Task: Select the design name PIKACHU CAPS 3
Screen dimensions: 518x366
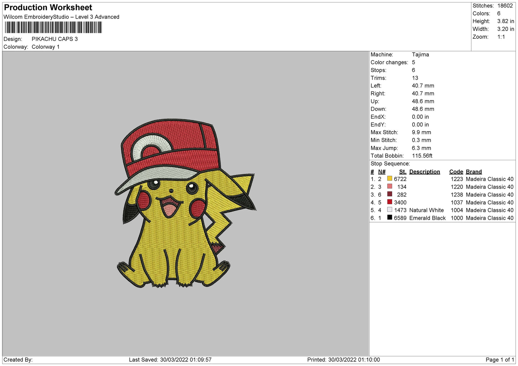Action: click(54, 39)
